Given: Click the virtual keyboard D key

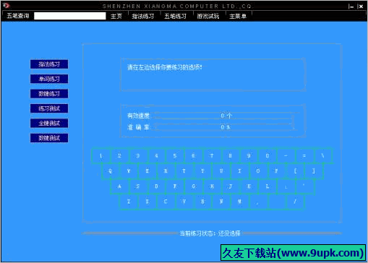Looking at the screenshot, I should click(156, 186).
